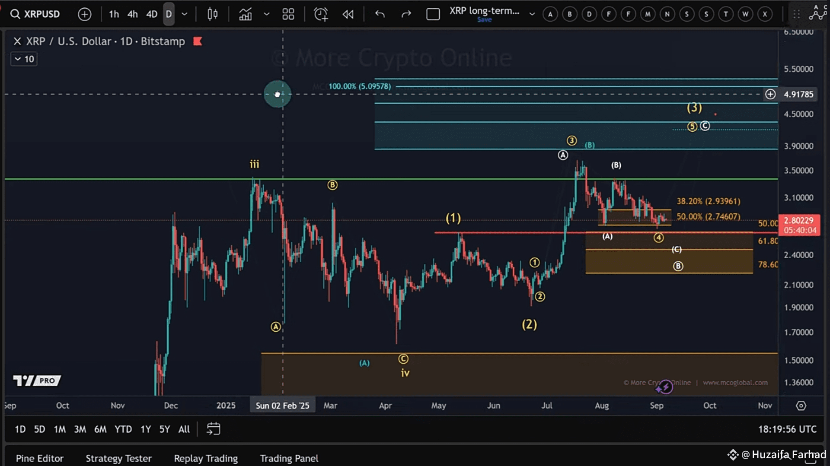Select 5D date range
Screen dimensions: 830x466
coord(39,429)
